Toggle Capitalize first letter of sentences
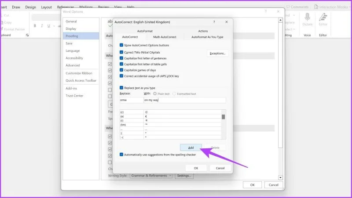 [x=121, y=58]
